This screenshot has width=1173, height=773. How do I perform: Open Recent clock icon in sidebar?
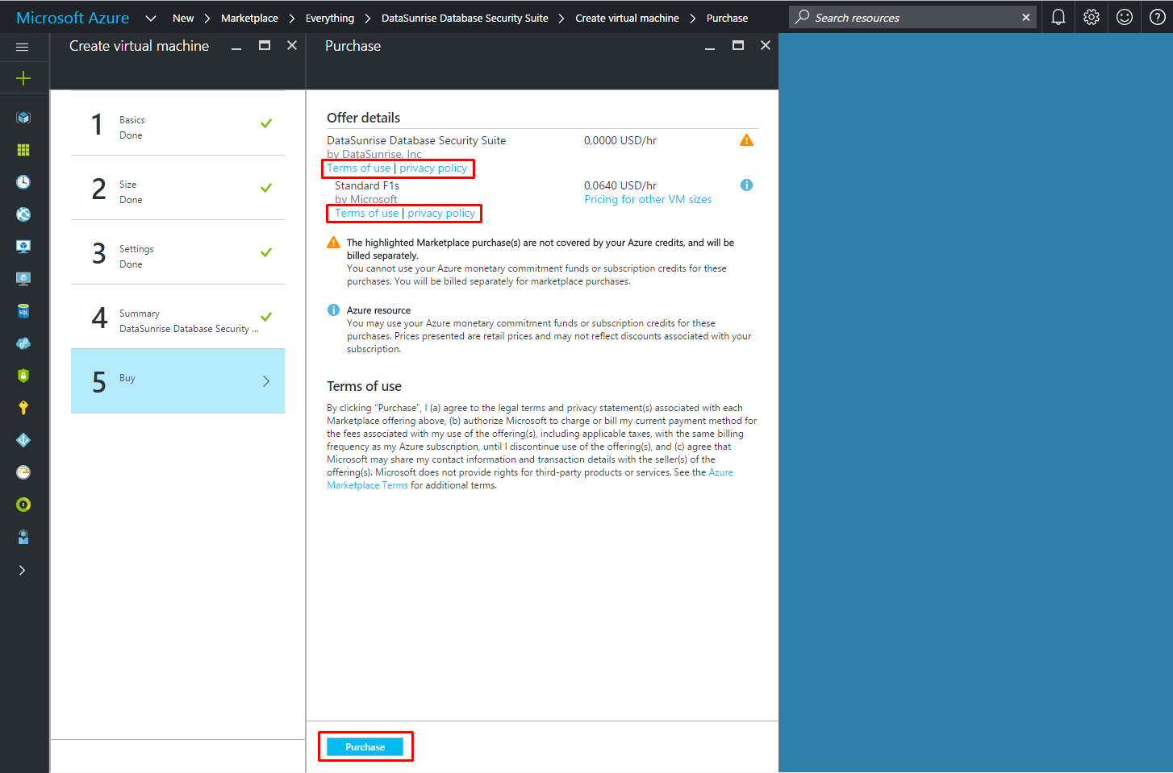23,182
